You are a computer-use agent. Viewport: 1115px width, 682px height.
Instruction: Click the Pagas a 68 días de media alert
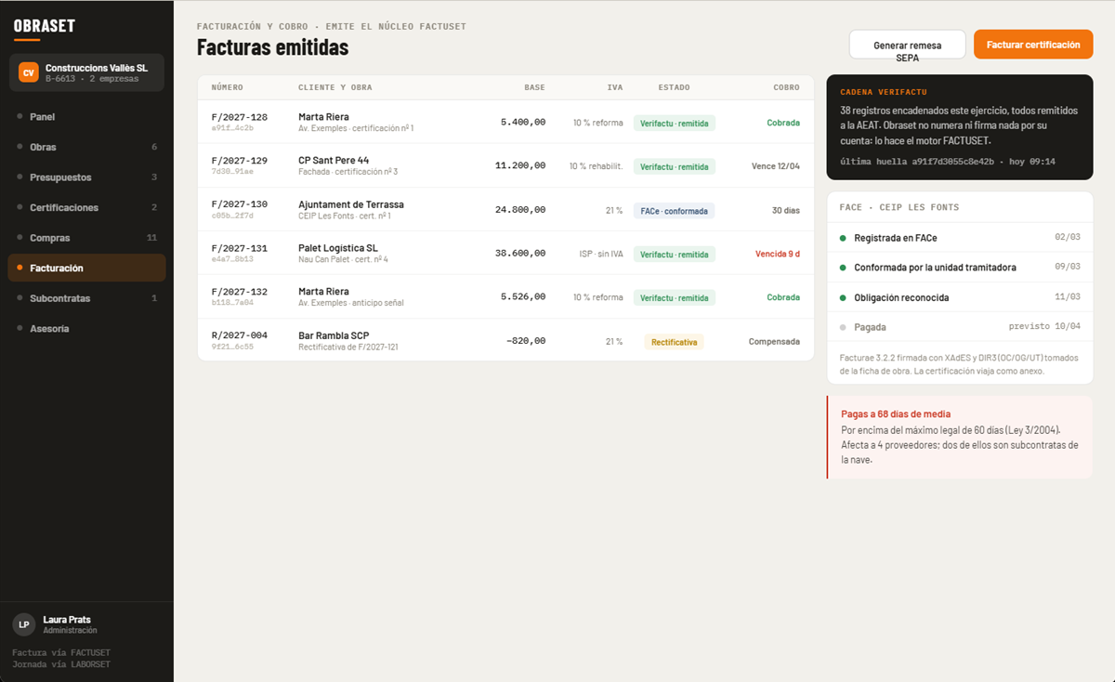point(960,437)
